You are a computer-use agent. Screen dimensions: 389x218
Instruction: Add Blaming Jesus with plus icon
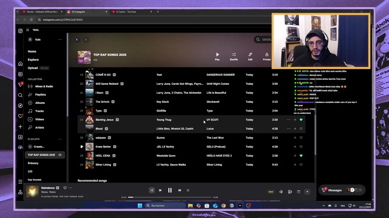(295, 120)
